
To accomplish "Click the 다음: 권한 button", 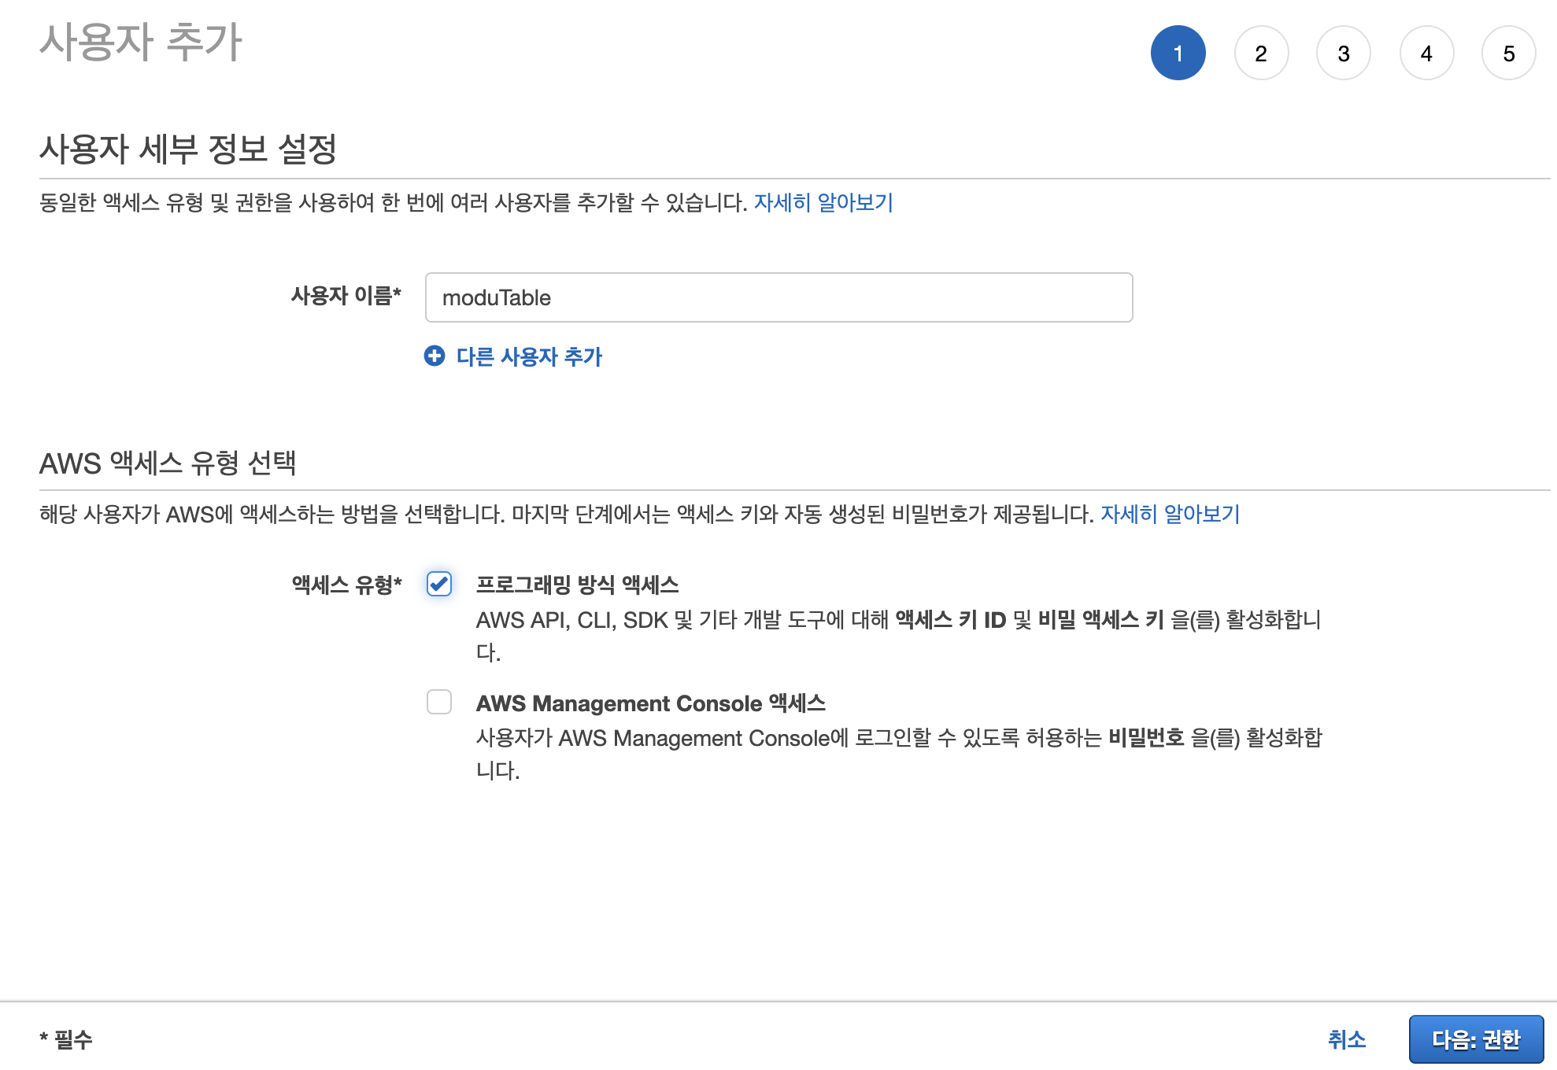I will pos(1475,1039).
